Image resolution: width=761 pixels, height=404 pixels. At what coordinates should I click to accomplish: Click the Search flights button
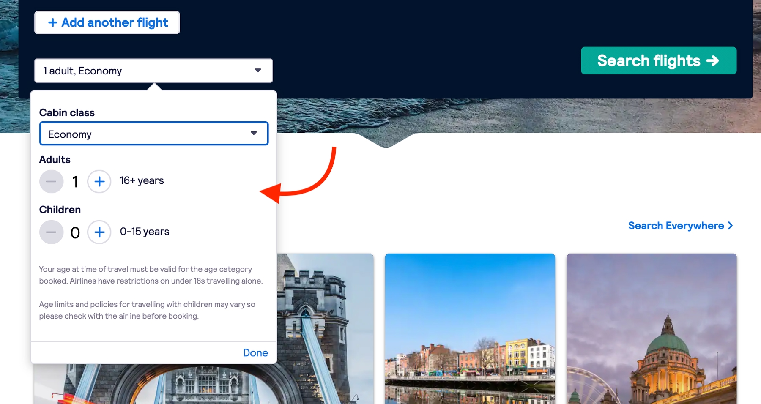point(659,61)
